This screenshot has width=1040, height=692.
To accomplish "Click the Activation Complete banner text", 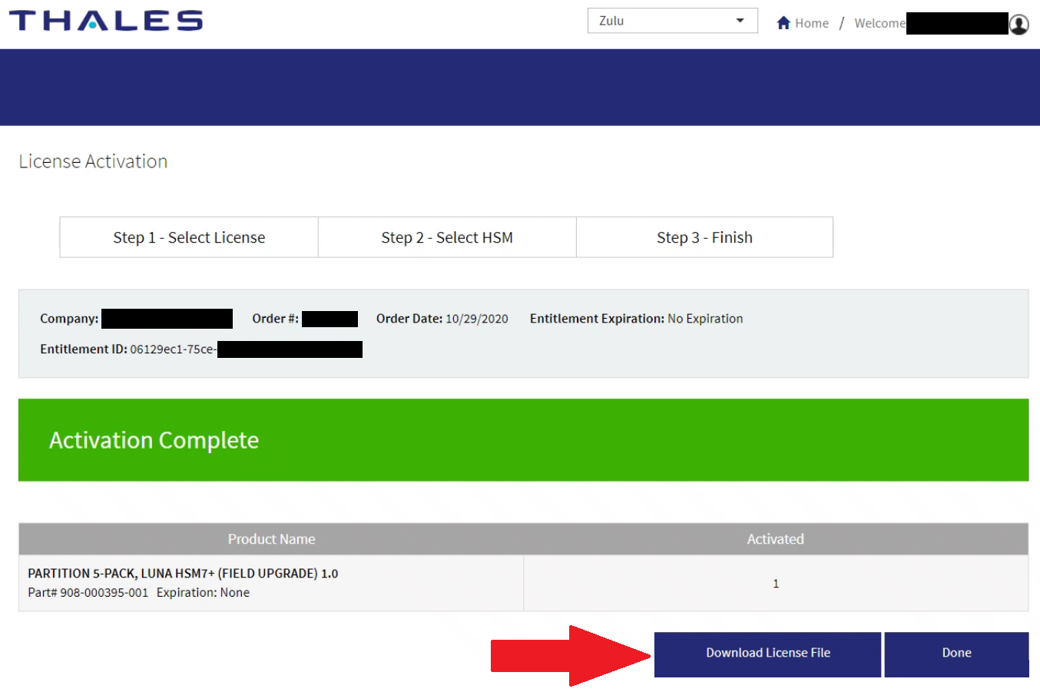I will click(x=154, y=440).
